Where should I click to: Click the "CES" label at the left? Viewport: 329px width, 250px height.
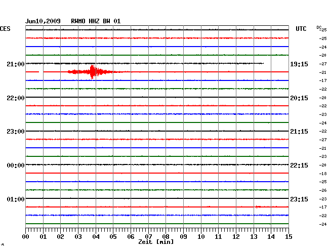coord(5,29)
